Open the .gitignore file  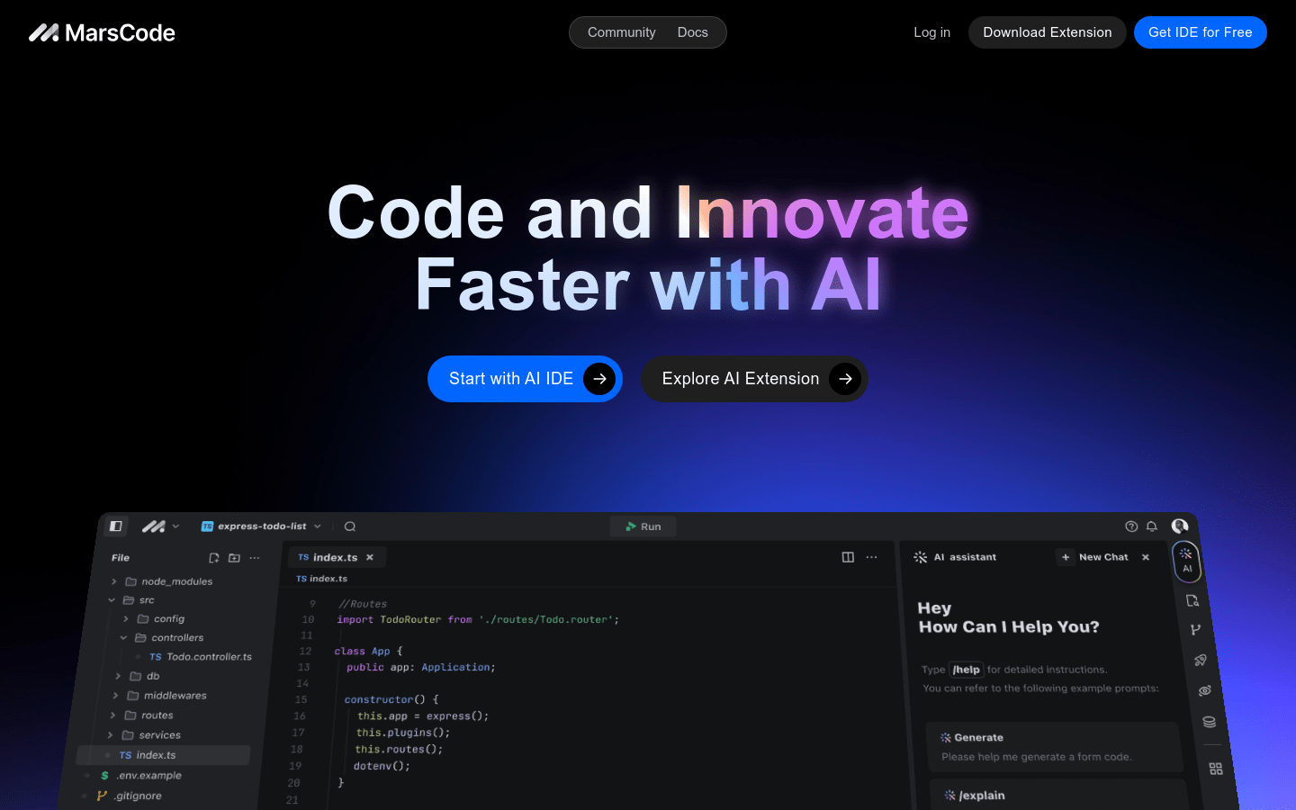[x=130, y=796]
